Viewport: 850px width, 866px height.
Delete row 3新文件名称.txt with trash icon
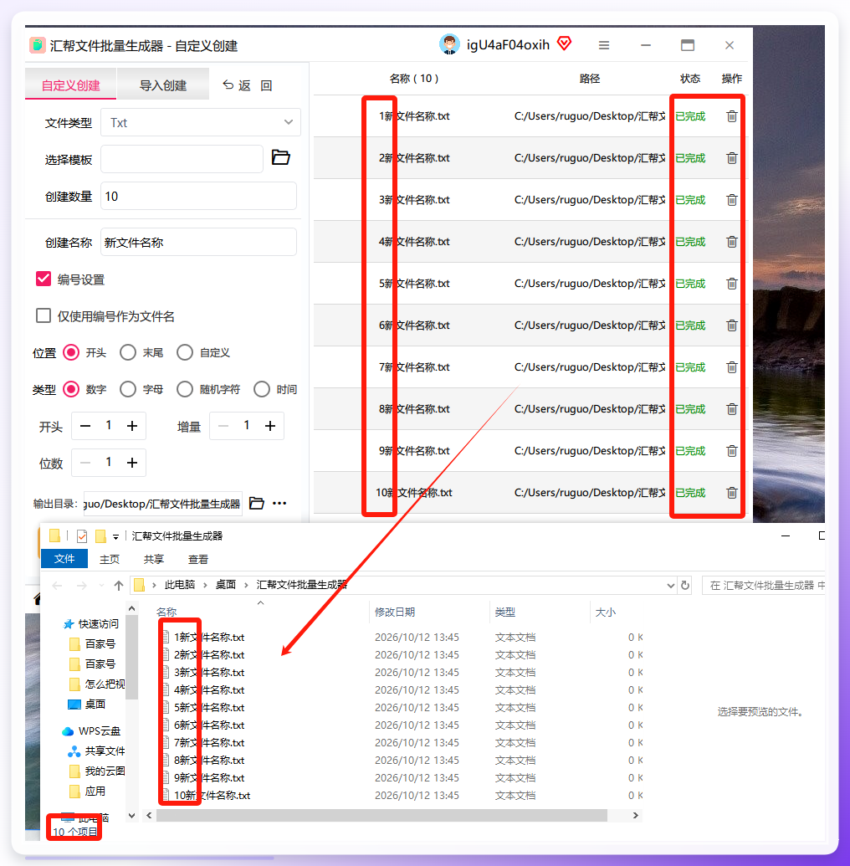coord(732,200)
